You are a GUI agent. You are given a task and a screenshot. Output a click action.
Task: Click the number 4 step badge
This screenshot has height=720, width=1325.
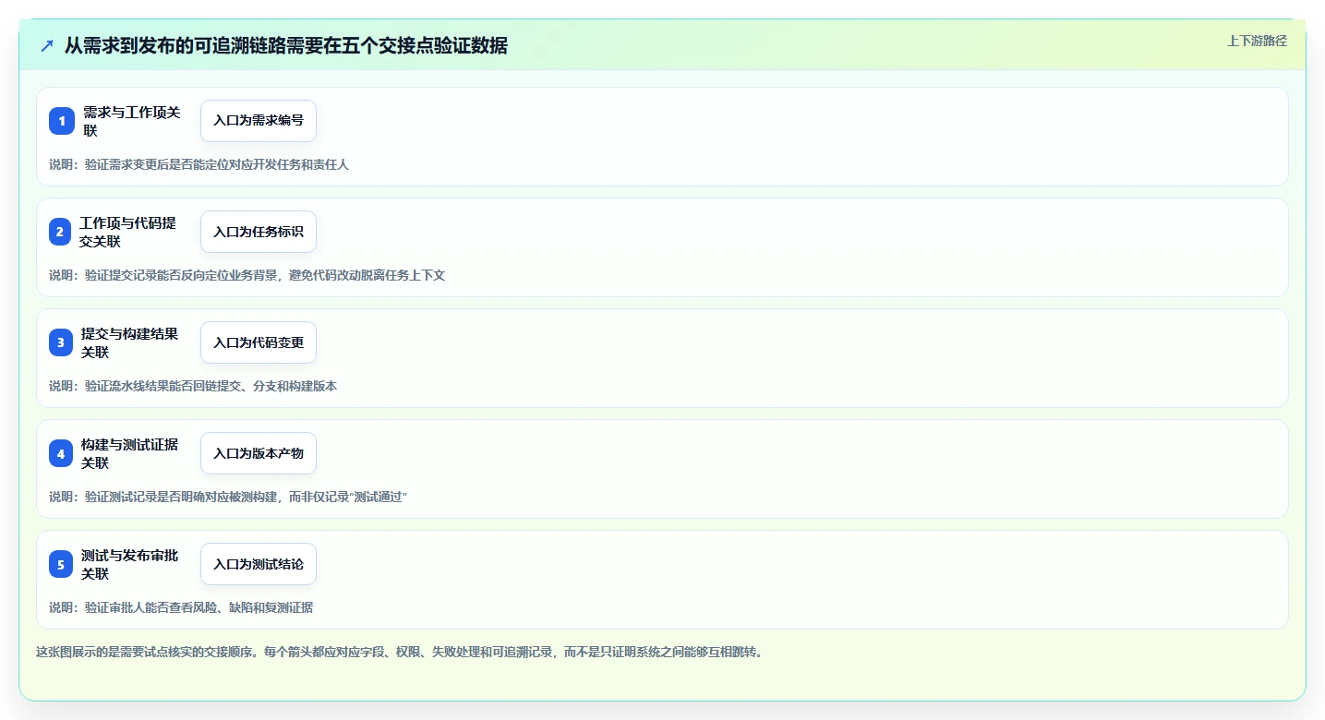pos(60,453)
